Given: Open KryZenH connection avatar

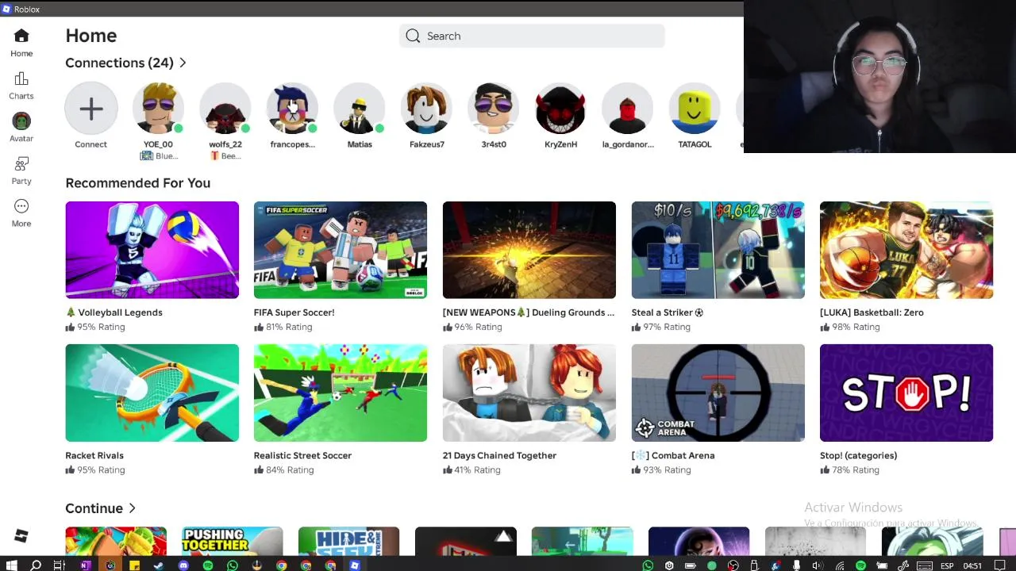Looking at the screenshot, I should (560, 109).
